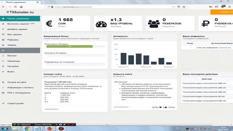Screen dimensions: 233x131
Task: Click the browser back arrow
Action: pyautogui.click(x=4, y=7)
